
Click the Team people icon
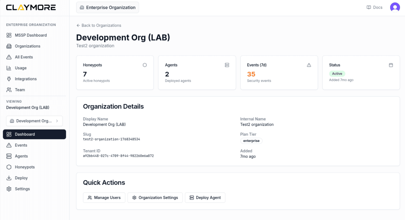pyautogui.click(x=9, y=90)
